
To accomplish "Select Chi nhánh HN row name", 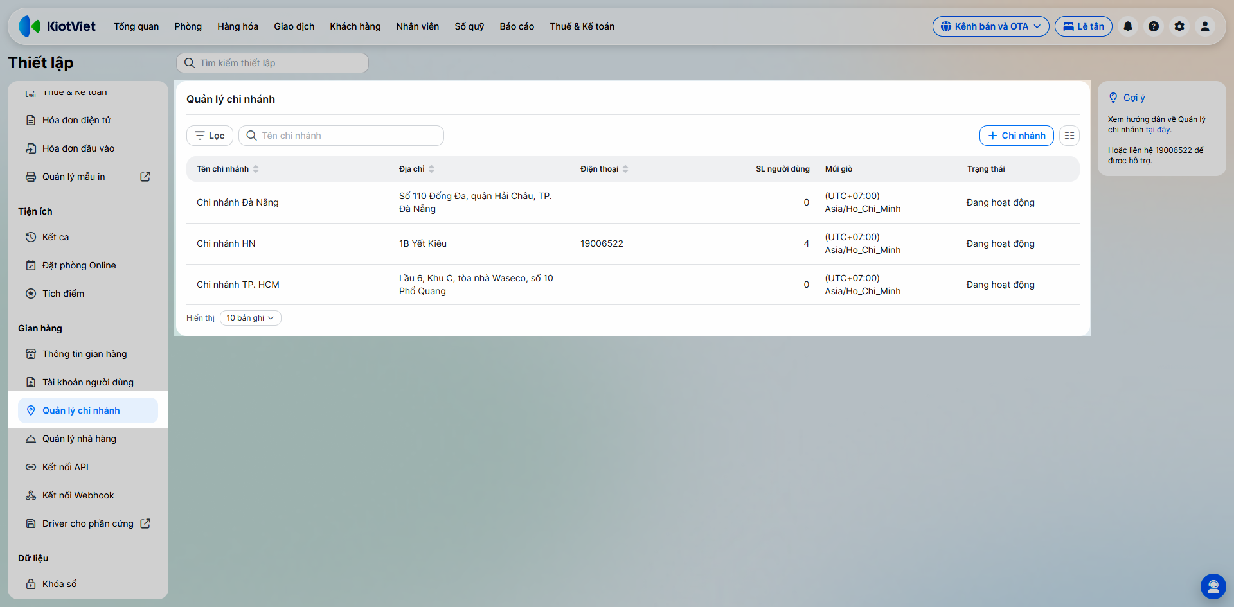I will (226, 243).
